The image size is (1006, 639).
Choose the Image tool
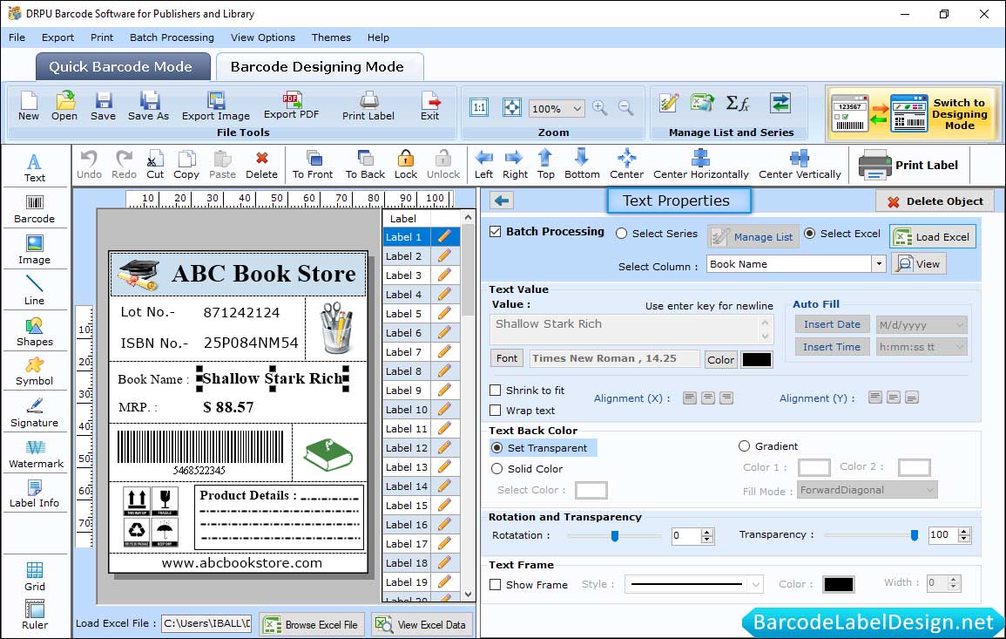(x=35, y=250)
